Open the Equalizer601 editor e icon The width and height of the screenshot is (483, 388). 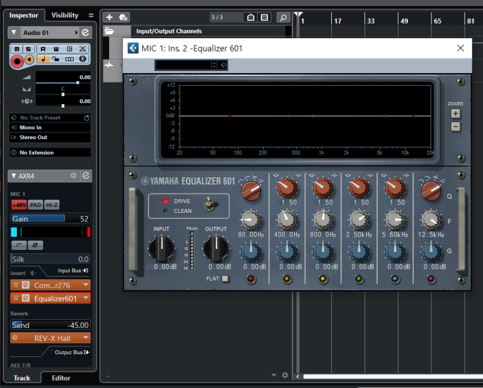click(26, 298)
